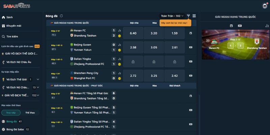
Task: Click yellow coin icon in Shenzhen Peng City match
Action: 119,78
